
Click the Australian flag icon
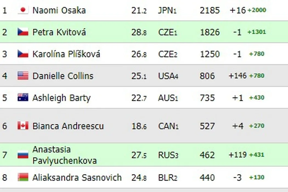click(23, 98)
